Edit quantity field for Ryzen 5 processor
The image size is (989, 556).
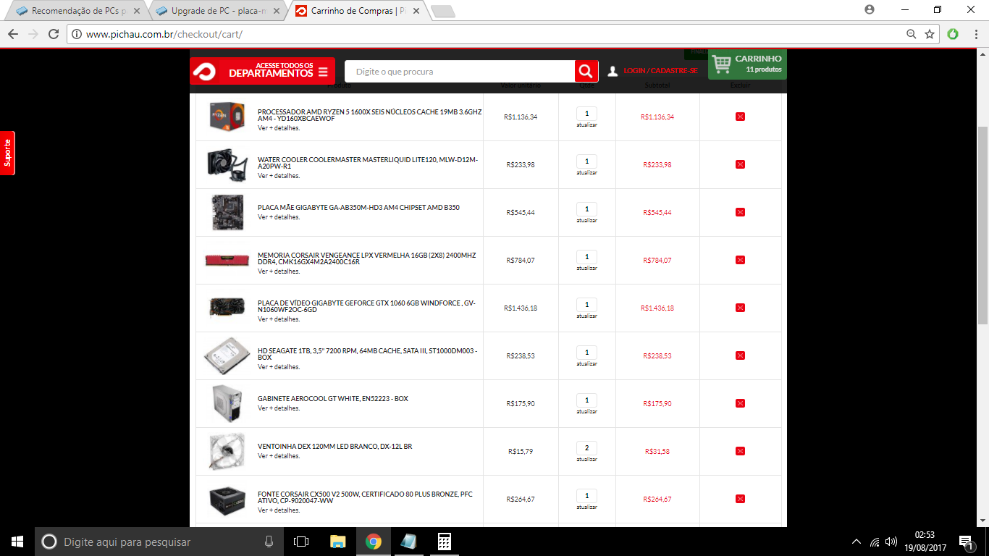[586, 114]
